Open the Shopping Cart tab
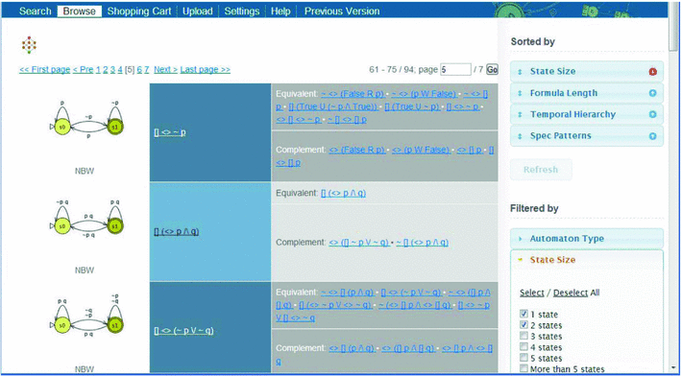This screenshot has width=682, height=376. point(139,12)
